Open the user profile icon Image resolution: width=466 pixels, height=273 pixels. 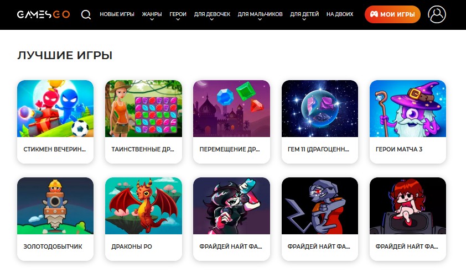point(437,14)
